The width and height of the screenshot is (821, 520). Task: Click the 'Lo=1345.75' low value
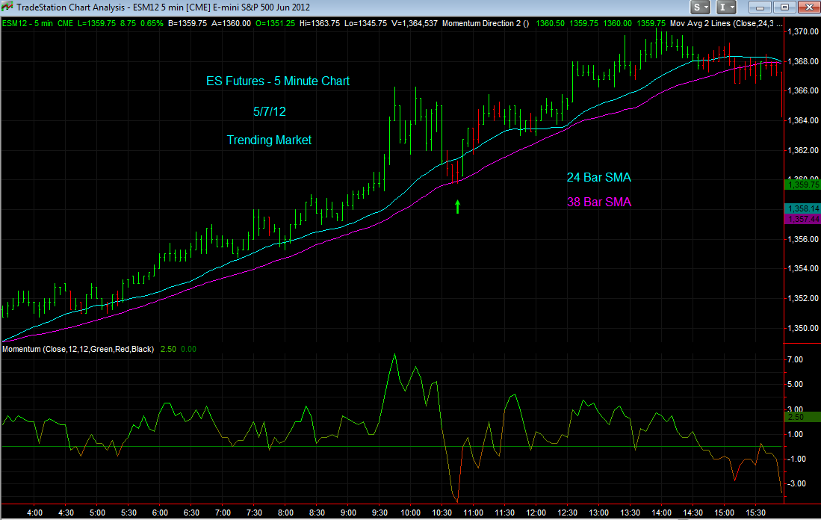point(365,23)
